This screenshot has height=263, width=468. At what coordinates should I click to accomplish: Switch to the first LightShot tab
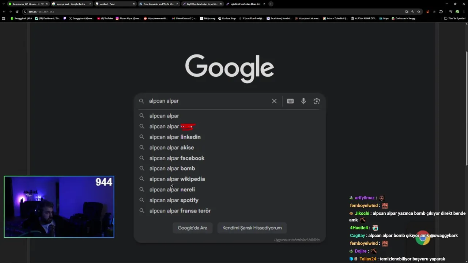point(202,4)
